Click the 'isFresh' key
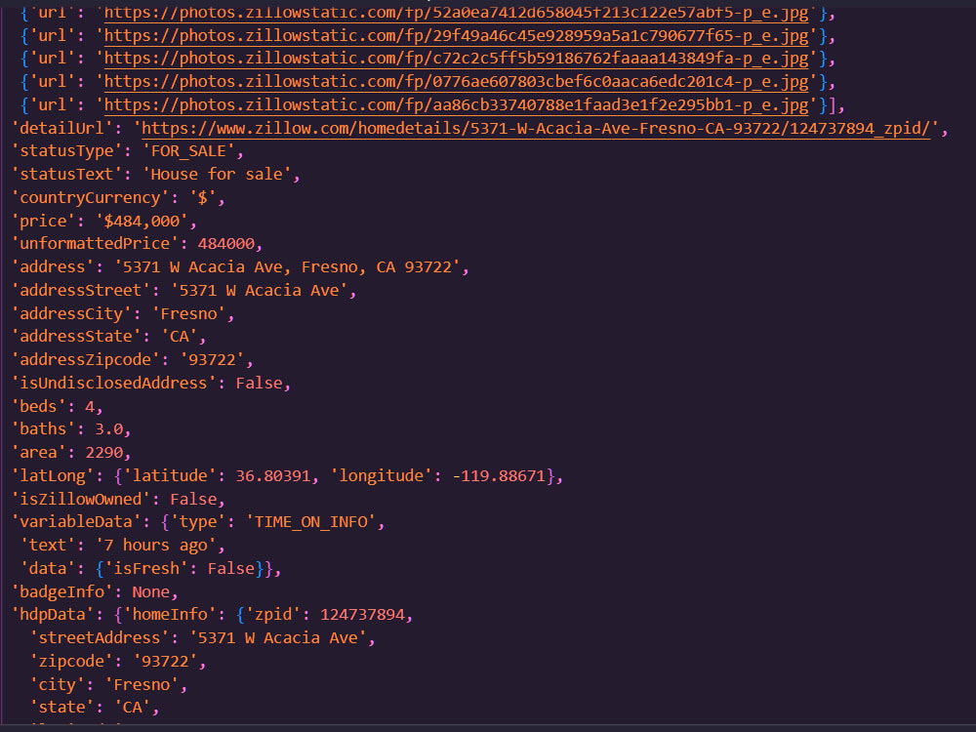Viewport: 976px width, 732px height. [x=146, y=569]
